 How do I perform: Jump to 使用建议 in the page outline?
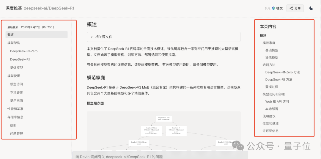tap(269, 116)
